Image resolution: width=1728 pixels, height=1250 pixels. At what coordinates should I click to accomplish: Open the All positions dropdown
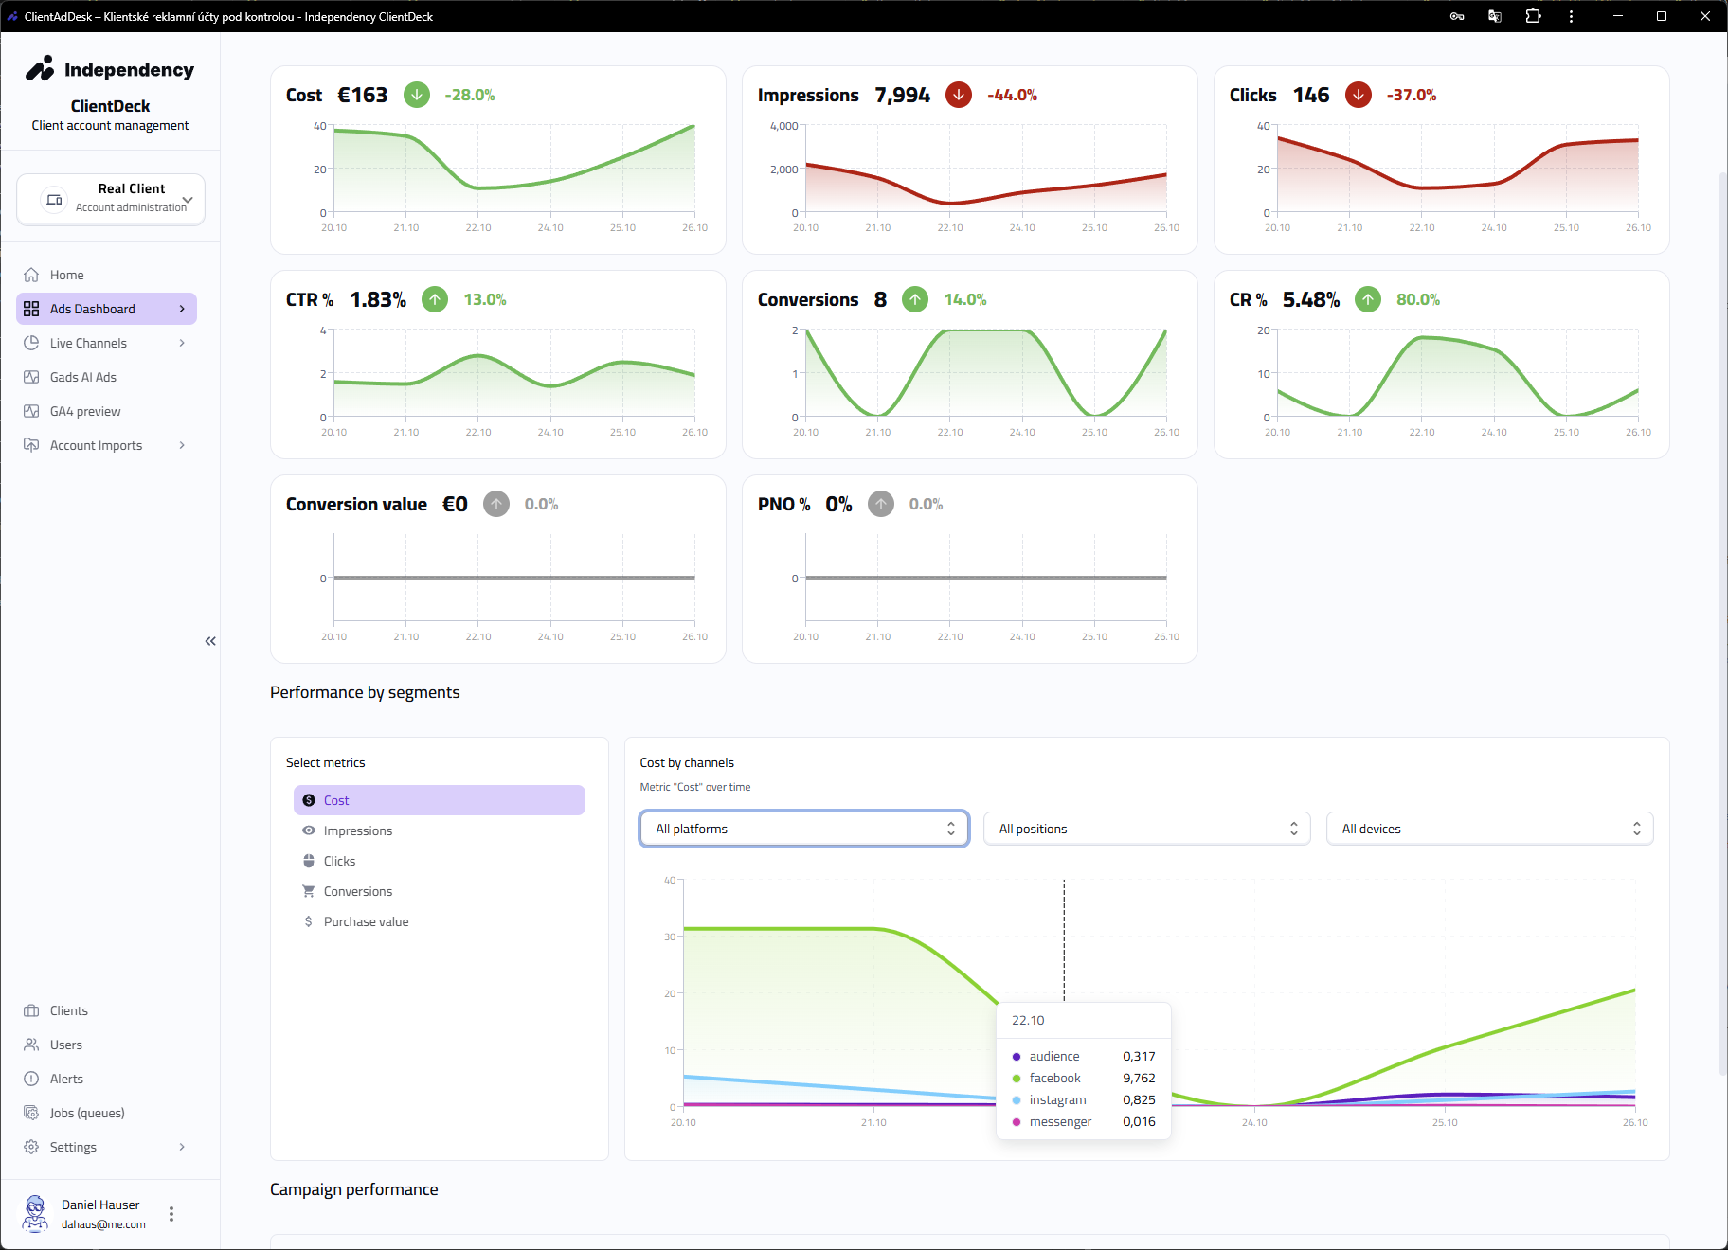pos(1146,829)
